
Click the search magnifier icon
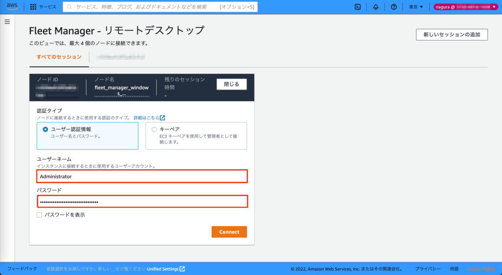pyautogui.click(x=69, y=7)
